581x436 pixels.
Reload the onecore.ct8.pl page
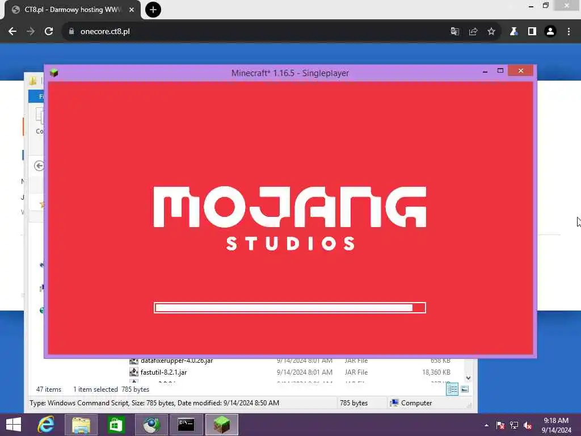49,32
